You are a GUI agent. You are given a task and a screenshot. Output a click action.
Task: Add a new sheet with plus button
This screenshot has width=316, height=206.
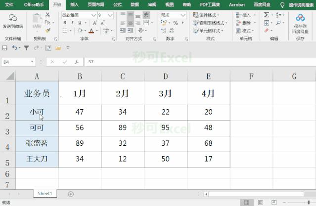(71, 194)
